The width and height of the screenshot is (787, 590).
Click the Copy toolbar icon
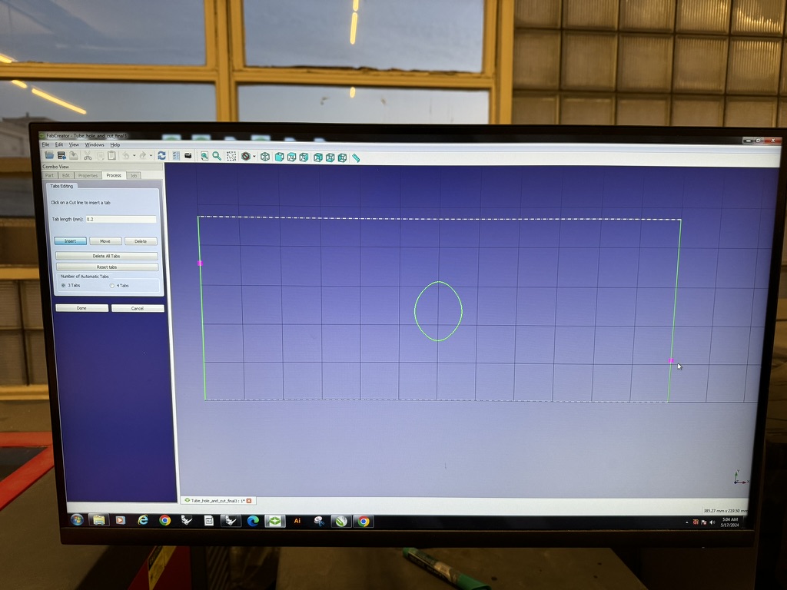click(100, 156)
